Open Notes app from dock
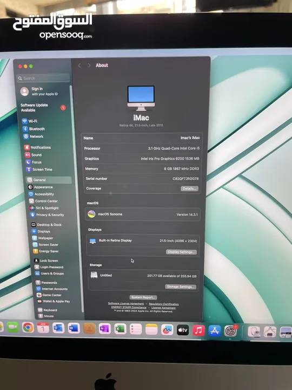This screenshot has height=390, width=292. click(151, 329)
